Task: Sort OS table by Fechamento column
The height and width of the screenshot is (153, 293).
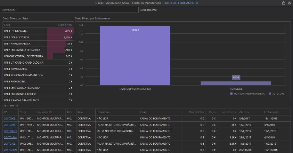Action: [x=271, y=112]
